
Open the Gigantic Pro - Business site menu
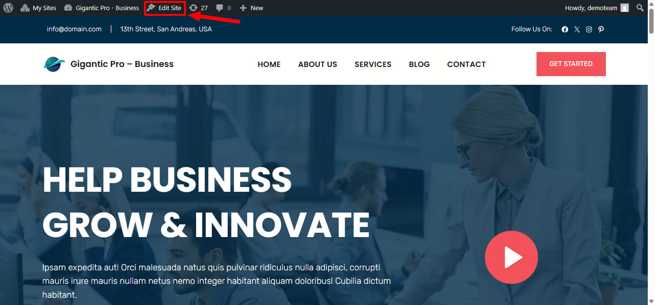pyautogui.click(x=102, y=8)
